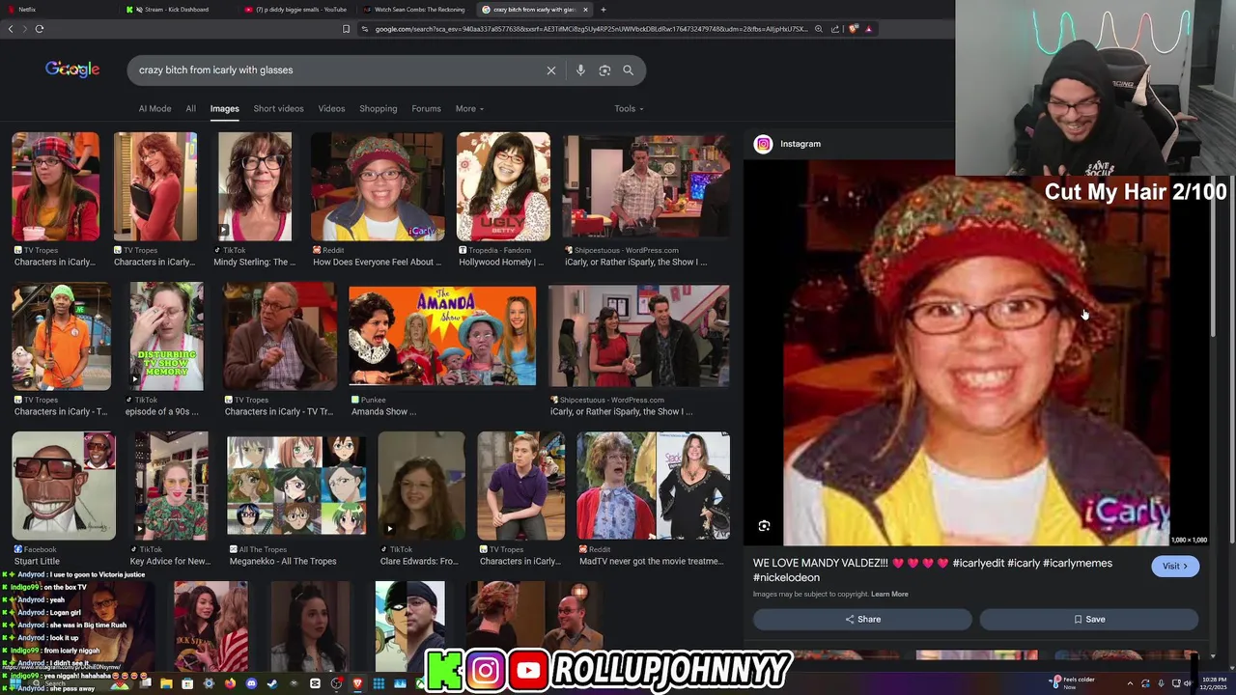Switch to Stream - Kick Dashboard tab
The width and height of the screenshot is (1236, 695).
point(176,10)
